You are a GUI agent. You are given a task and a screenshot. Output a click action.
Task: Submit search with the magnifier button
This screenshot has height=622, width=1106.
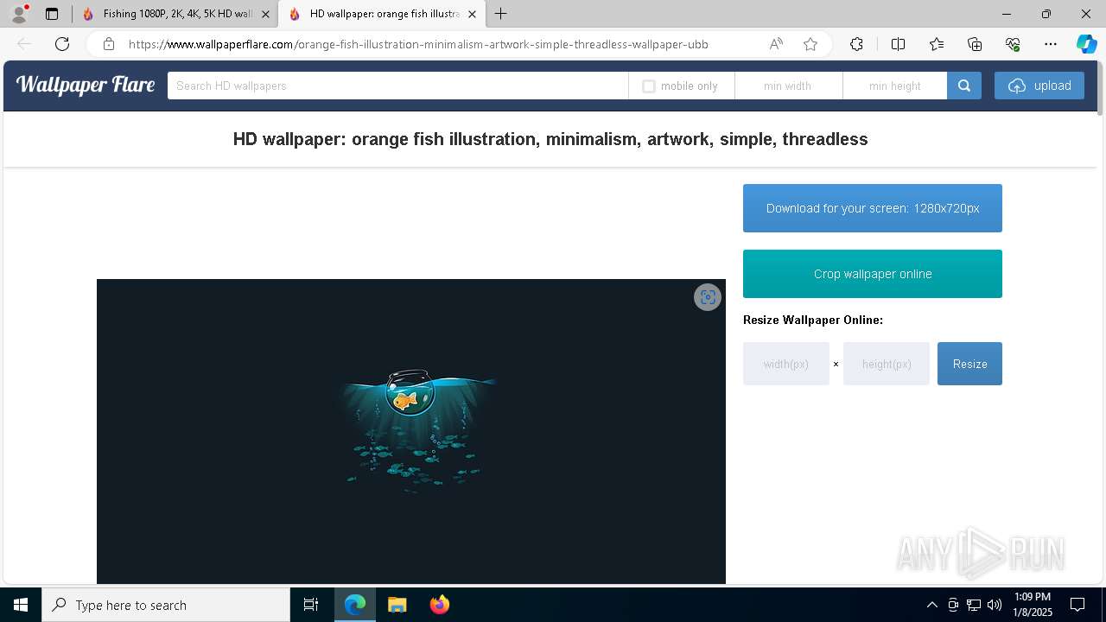click(x=964, y=86)
